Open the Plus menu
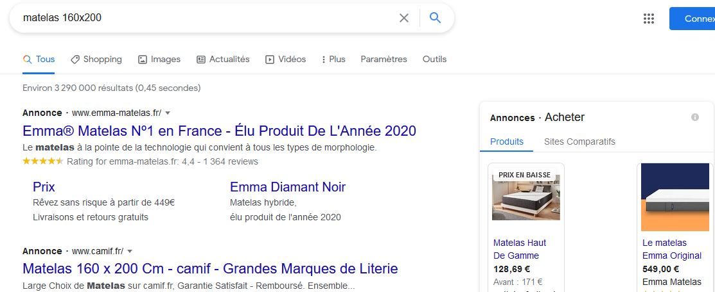The width and height of the screenshot is (715, 292). click(333, 59)
